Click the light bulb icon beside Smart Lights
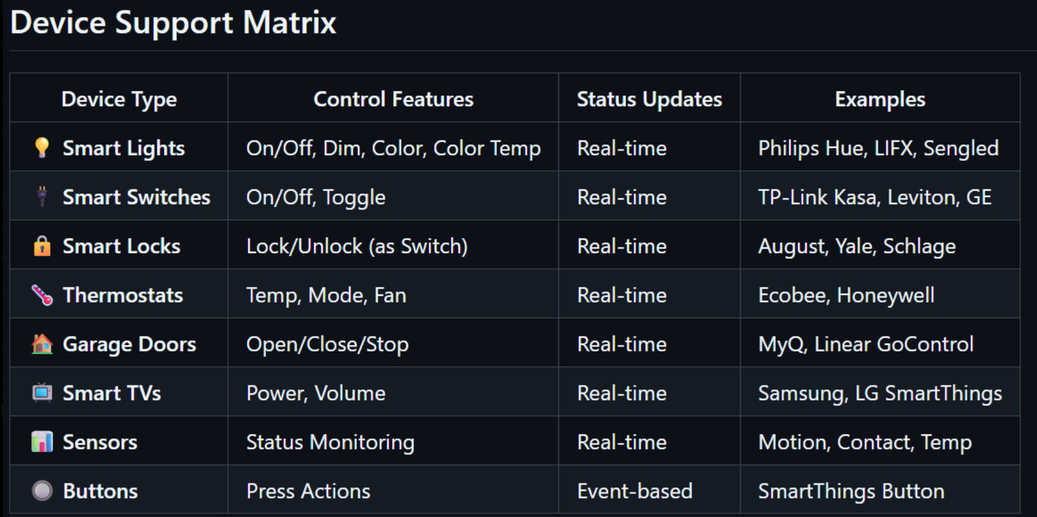This screenshot has height=517, width=1037. [x=42, y=147]
